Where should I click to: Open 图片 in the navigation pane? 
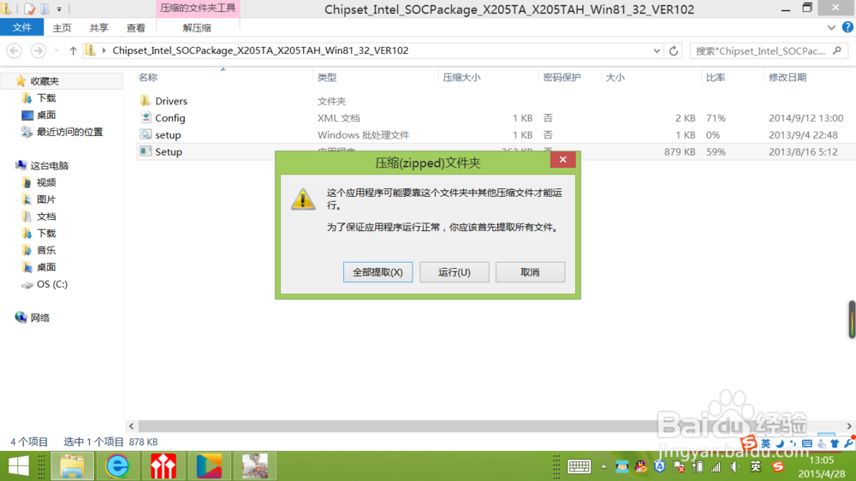[x=46, y=199]
